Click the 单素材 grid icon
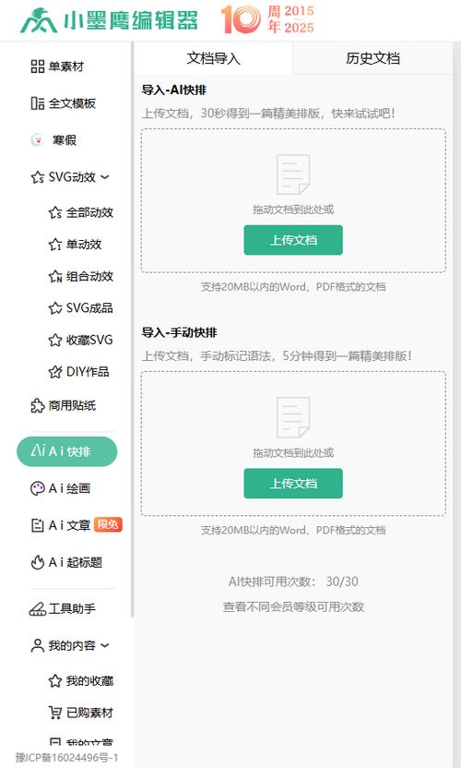This screenshot has height=768, width=461. (37, 66)
